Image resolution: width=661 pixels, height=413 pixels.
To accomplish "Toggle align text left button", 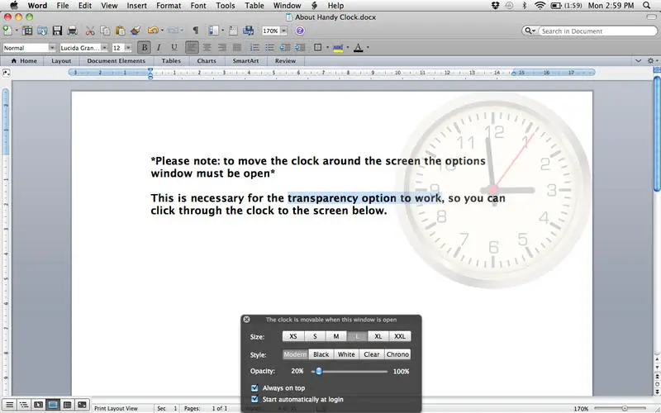I will (x=192, y=48).
